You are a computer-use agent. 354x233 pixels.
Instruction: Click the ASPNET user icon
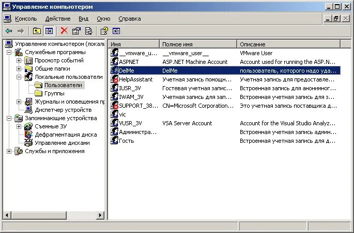tap(114, 62)
